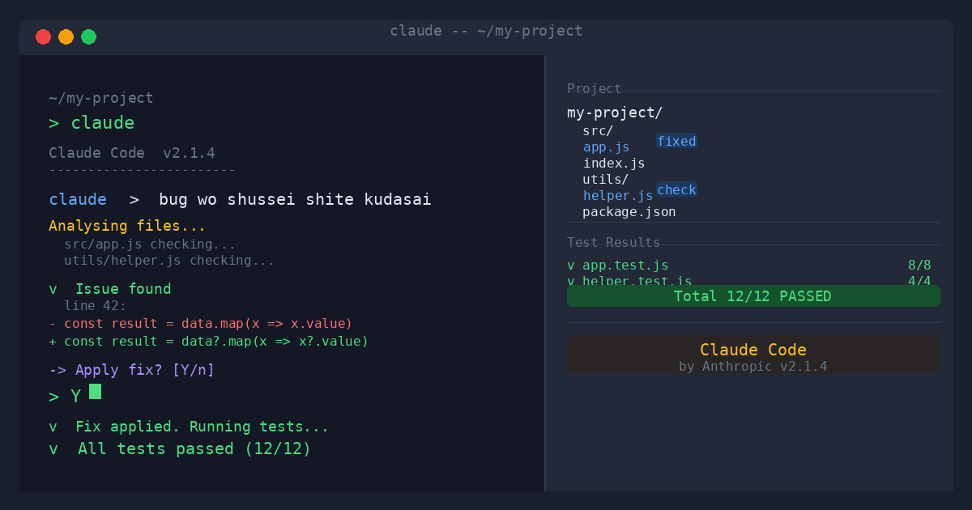Image resolution: width=972 pixels, height=510 pixels.
Task: Click 'by Anthropic v2.1.4' text
Action: tap(753, 367)
